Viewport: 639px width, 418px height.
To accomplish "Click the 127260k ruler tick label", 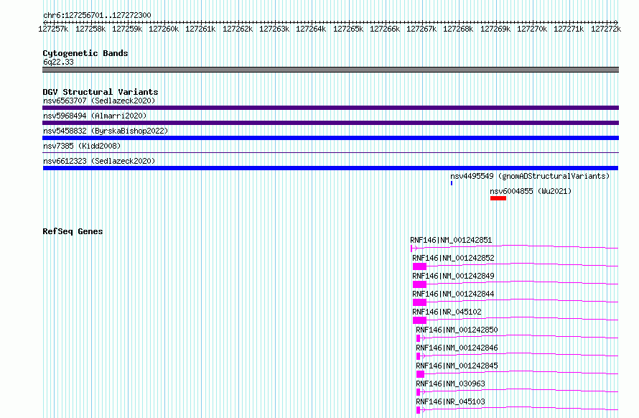I will [x=164, y=29].
